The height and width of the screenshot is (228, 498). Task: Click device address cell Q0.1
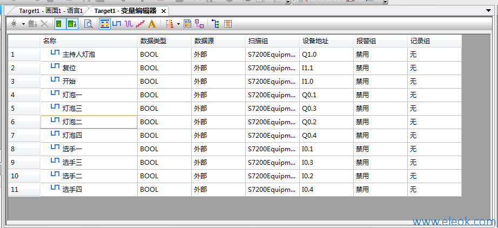[x=326, y=95]
